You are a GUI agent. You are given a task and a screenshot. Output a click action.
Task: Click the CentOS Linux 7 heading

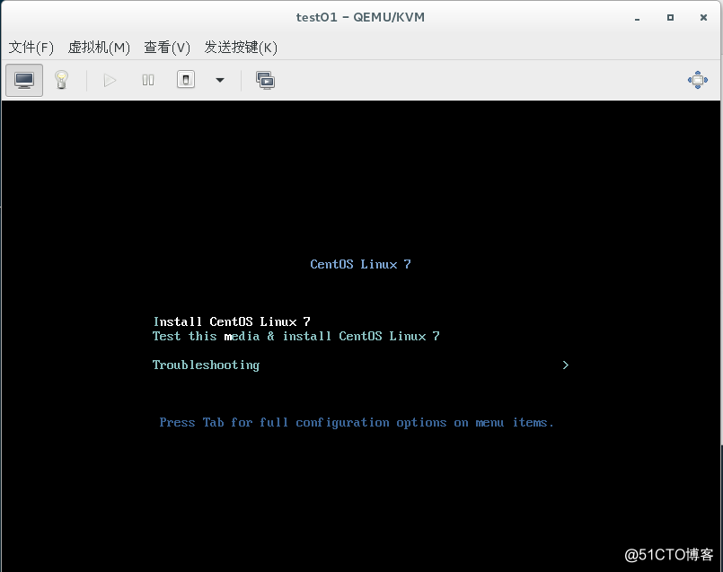pos(360,264)
